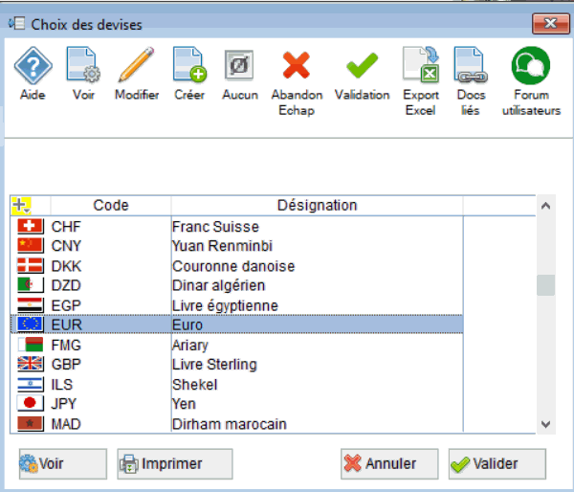Click the Imprimer button
Viewport: 574px width, 492px height.
pyautogui.click(x=175, y=464)
